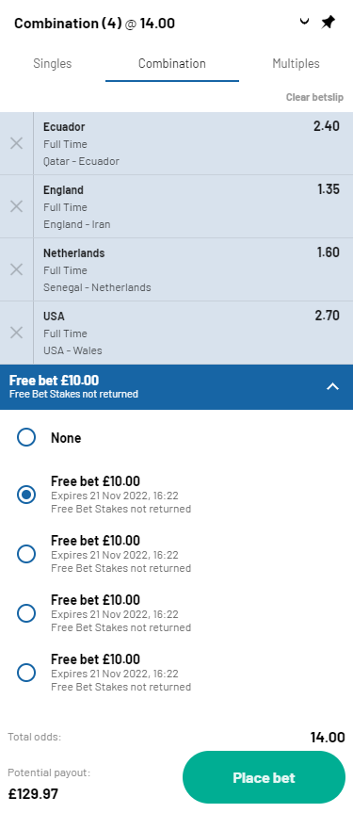Collapse the Free bet £10.00 section
This screenshot has width=353, height=813.
click(333, 387)
